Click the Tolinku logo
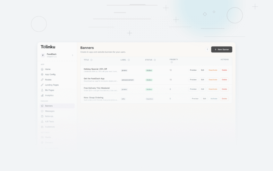The height and width of the screenshot is (171, 273). tap(48, 47)
